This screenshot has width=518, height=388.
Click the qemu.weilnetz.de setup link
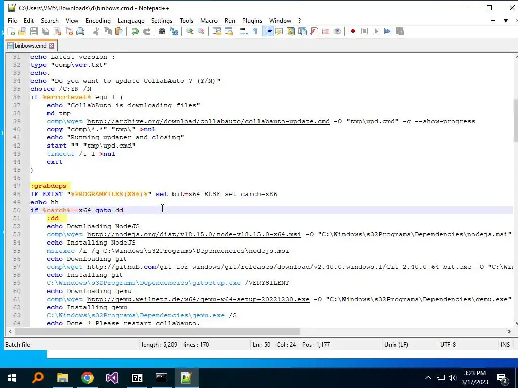pos(198,299)
